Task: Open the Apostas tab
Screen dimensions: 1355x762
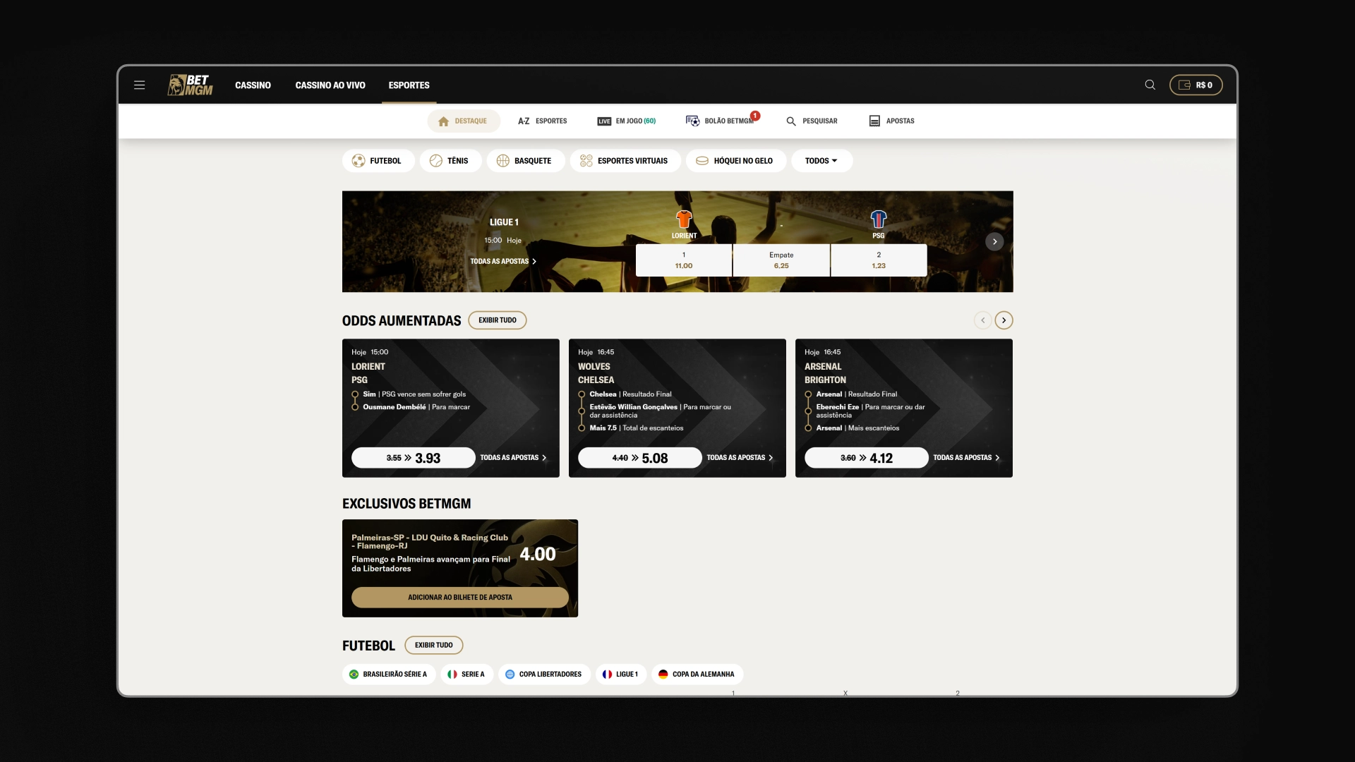Action: [x=891, y=121]
